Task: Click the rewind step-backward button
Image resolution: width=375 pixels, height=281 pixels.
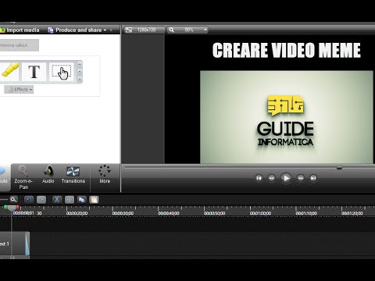Action: tap(272, 178)
